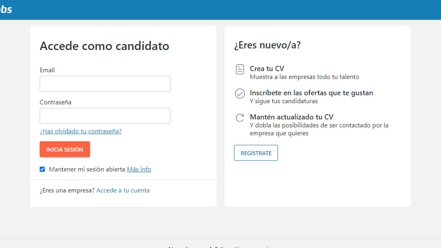Click inside the Email input field

click(x=105, y=83)
